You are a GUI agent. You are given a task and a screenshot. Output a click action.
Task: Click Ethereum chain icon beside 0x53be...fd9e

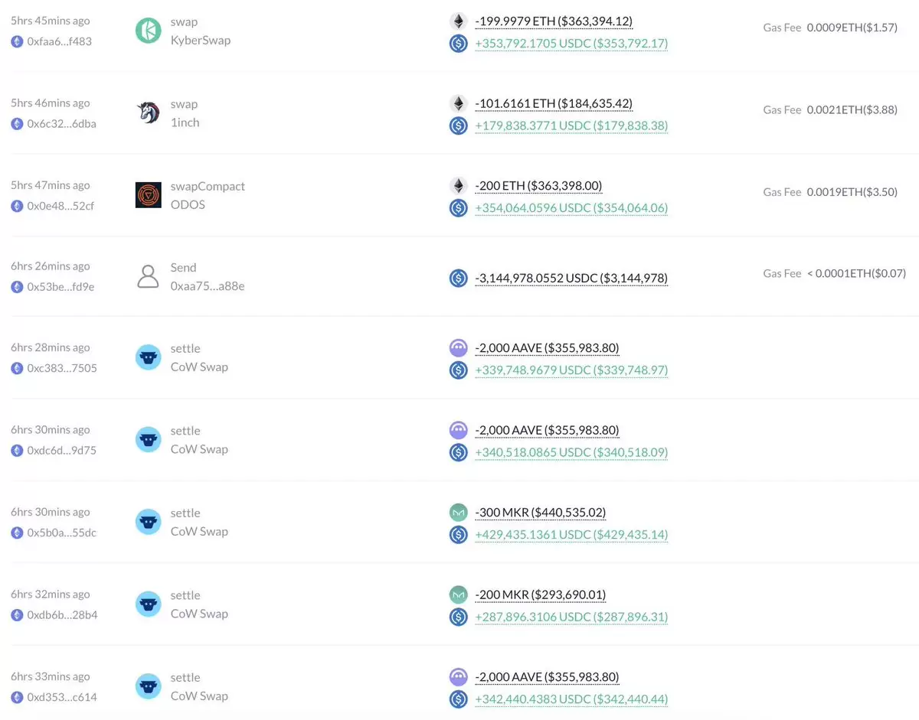(17, 287)
